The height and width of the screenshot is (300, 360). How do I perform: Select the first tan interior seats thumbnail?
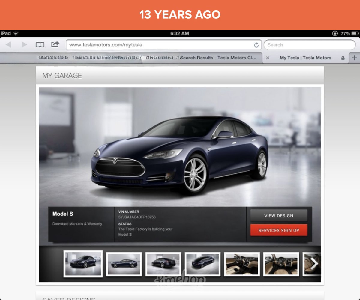(242, 264)
